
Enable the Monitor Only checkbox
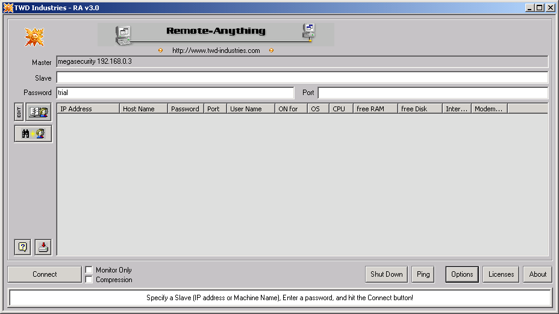[89, 270]
